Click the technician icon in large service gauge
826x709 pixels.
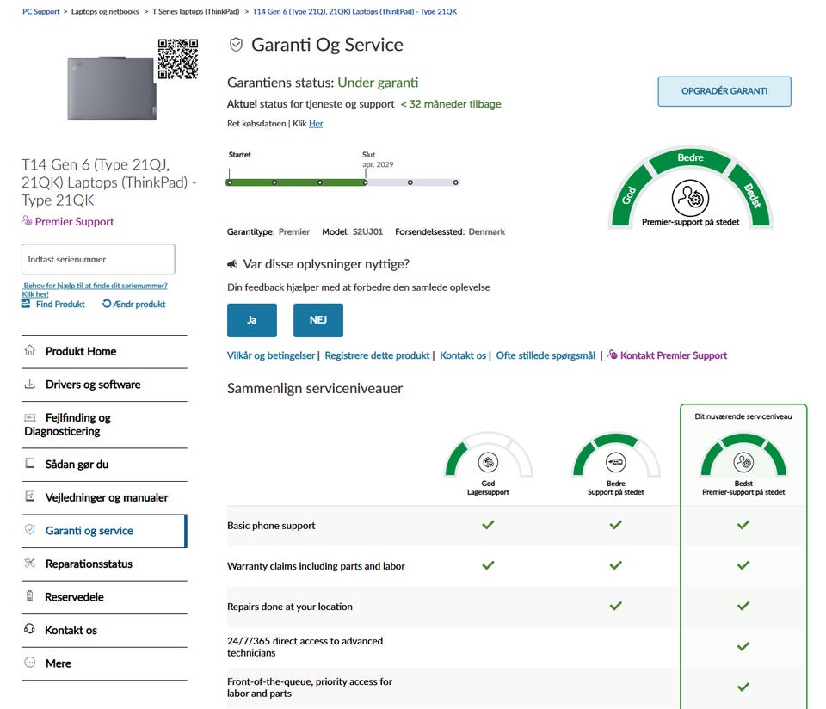tap(690, 198)
